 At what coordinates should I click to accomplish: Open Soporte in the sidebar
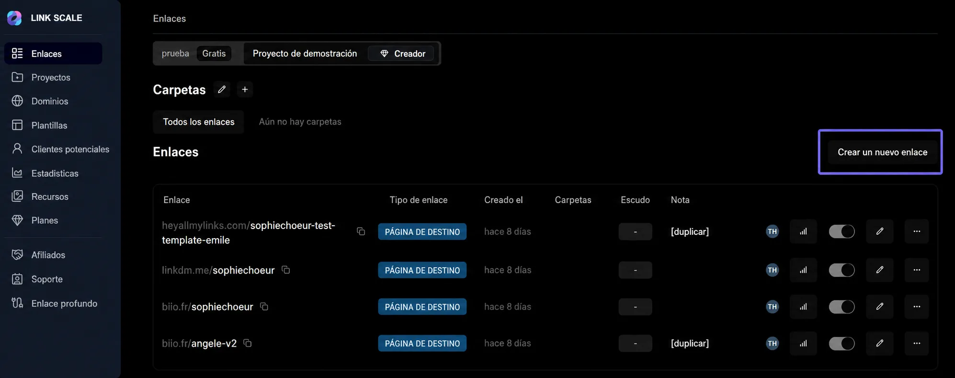pyautogui.click(x=53, y=279)
